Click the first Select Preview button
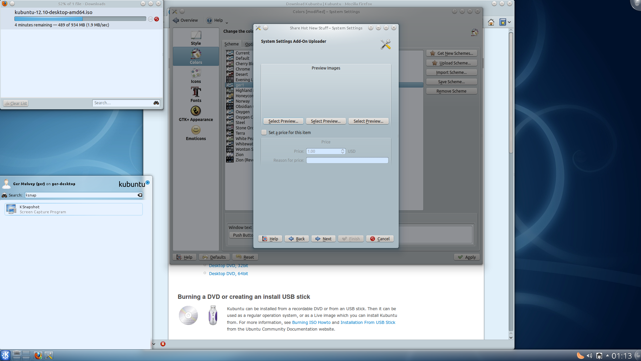 (x=283, y=121)
